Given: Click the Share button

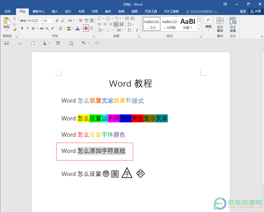Looking at the screenshot, I should click(x=255, y=12).
